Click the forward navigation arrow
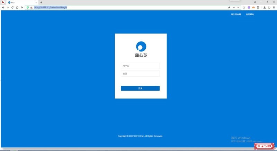The width and height of the screenshot is (277, 151). click(8, 7)
